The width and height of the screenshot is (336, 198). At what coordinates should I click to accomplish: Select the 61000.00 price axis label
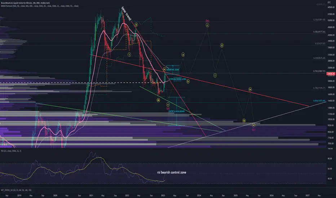[331, 14]
